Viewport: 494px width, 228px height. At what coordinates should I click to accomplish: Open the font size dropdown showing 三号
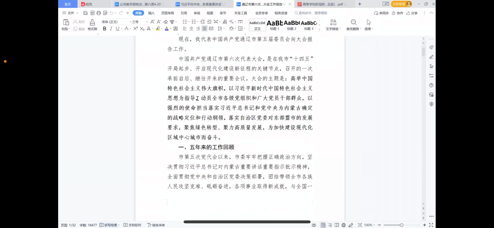pos(140,22)
